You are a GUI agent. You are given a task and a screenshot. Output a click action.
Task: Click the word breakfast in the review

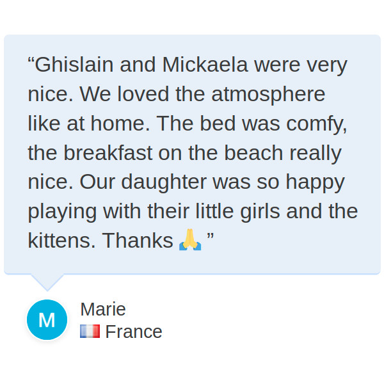pos(109,152)
